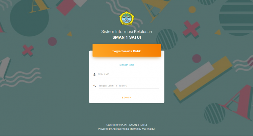Click the Silahkan login text
Screen dimensions: 253x136
point(127,65)
